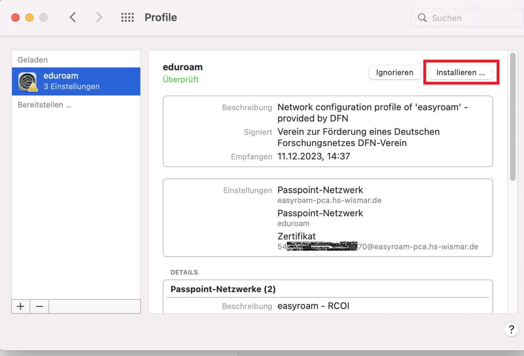Remove profile with minus button

pos(39,307)
